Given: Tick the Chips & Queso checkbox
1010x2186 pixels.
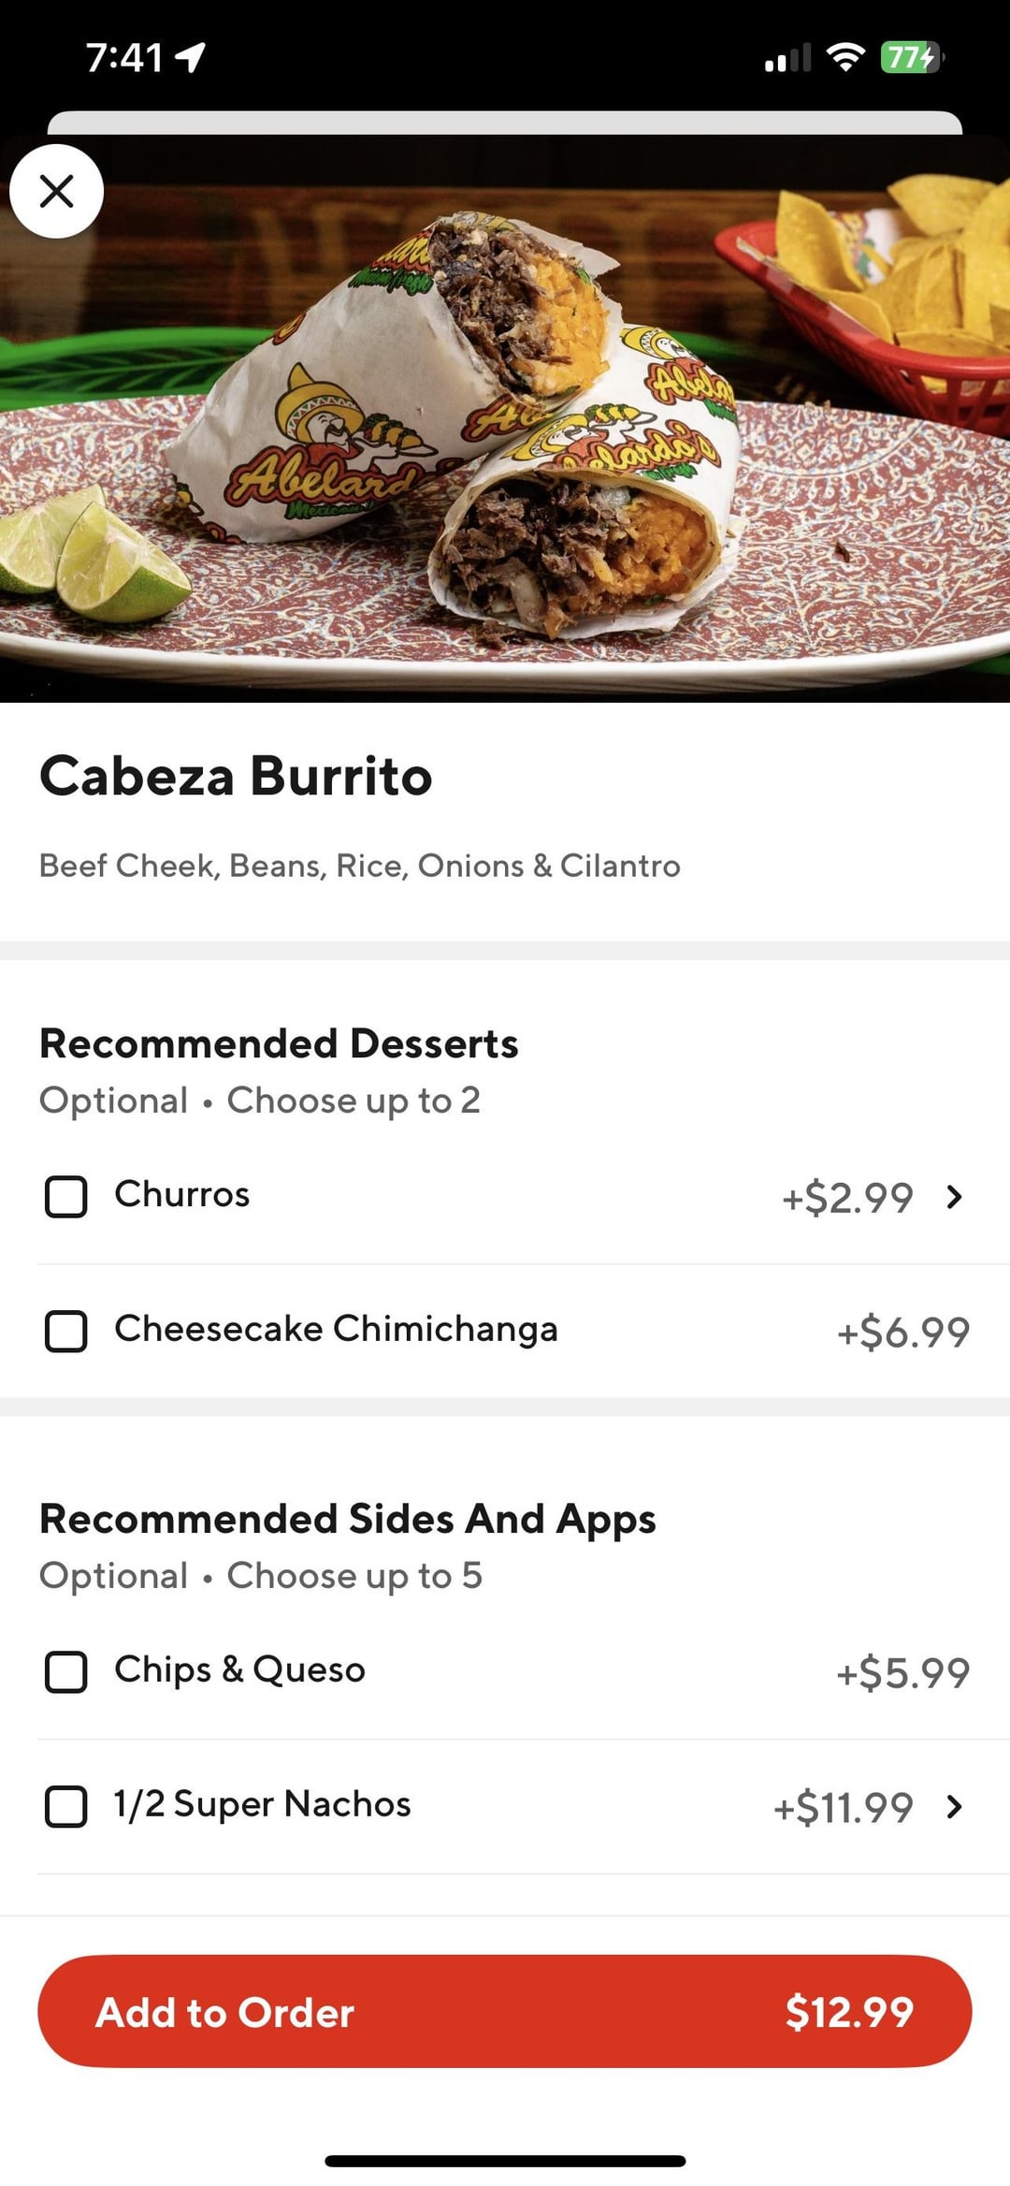Looking at the screenshot, I should [66, 1672].
